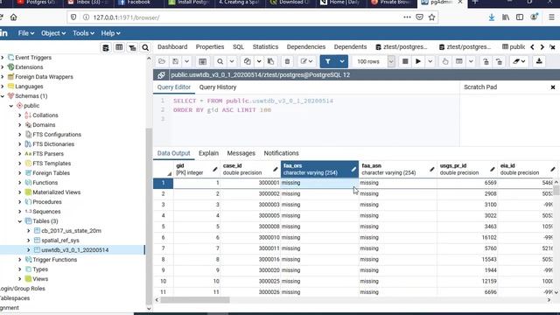Image resolution: width=560 pixels, height=315 pixels.
Task: Select the Extensions tree item
Action: pyautogui.click(x=29, y=67)
